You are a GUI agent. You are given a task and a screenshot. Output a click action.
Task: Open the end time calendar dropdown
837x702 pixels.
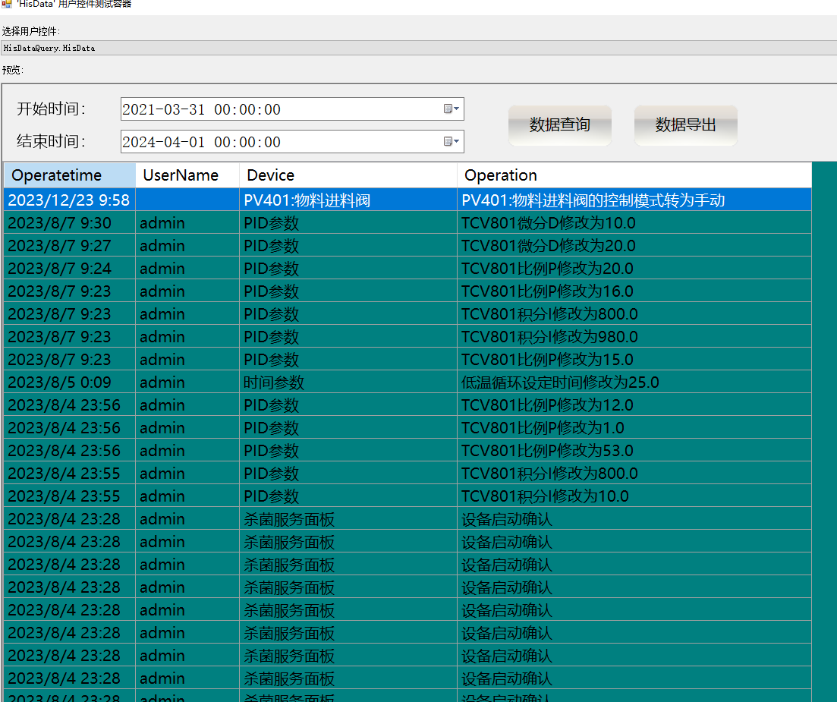click(x=452, y=142)
